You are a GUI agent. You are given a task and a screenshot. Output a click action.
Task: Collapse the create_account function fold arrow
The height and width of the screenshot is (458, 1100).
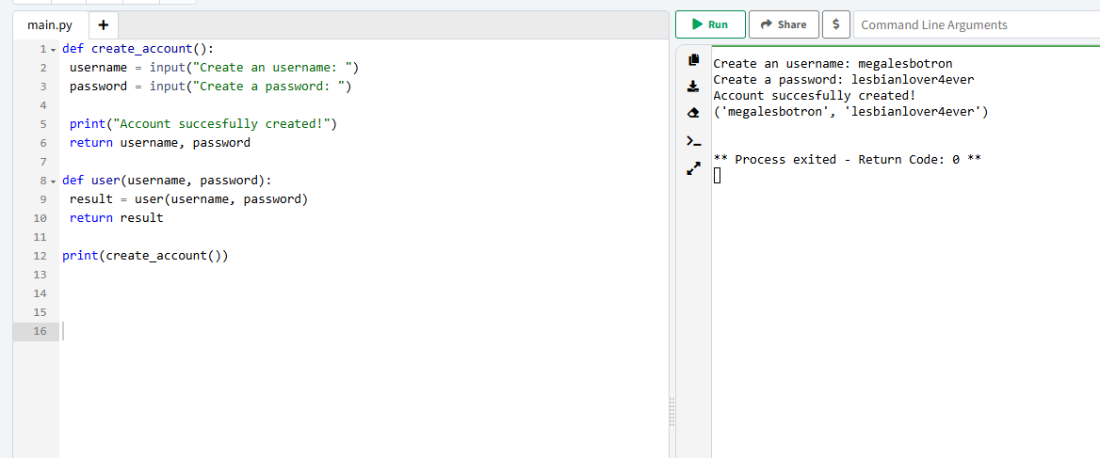click(53, 50)
